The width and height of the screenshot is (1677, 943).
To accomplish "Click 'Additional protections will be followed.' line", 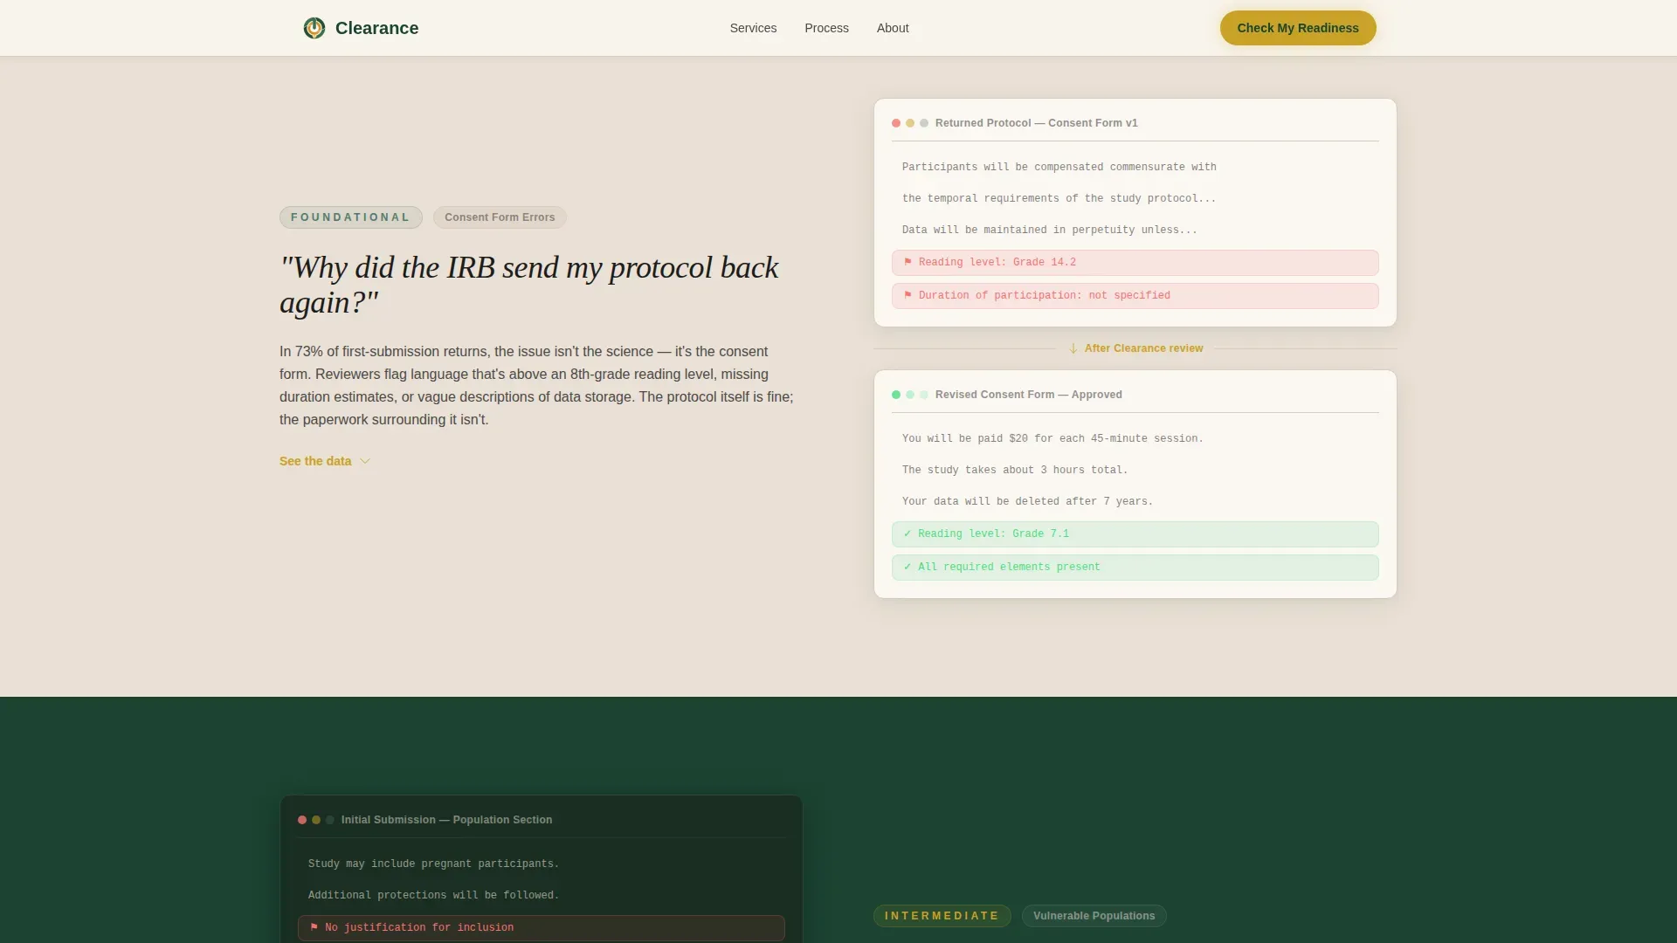I will click(433, 895).
